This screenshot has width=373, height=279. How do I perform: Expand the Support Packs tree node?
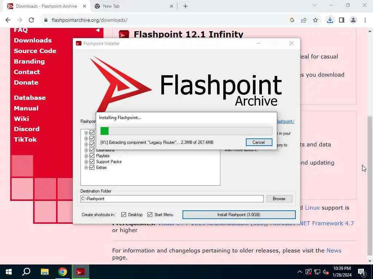[x=86, y=162]
